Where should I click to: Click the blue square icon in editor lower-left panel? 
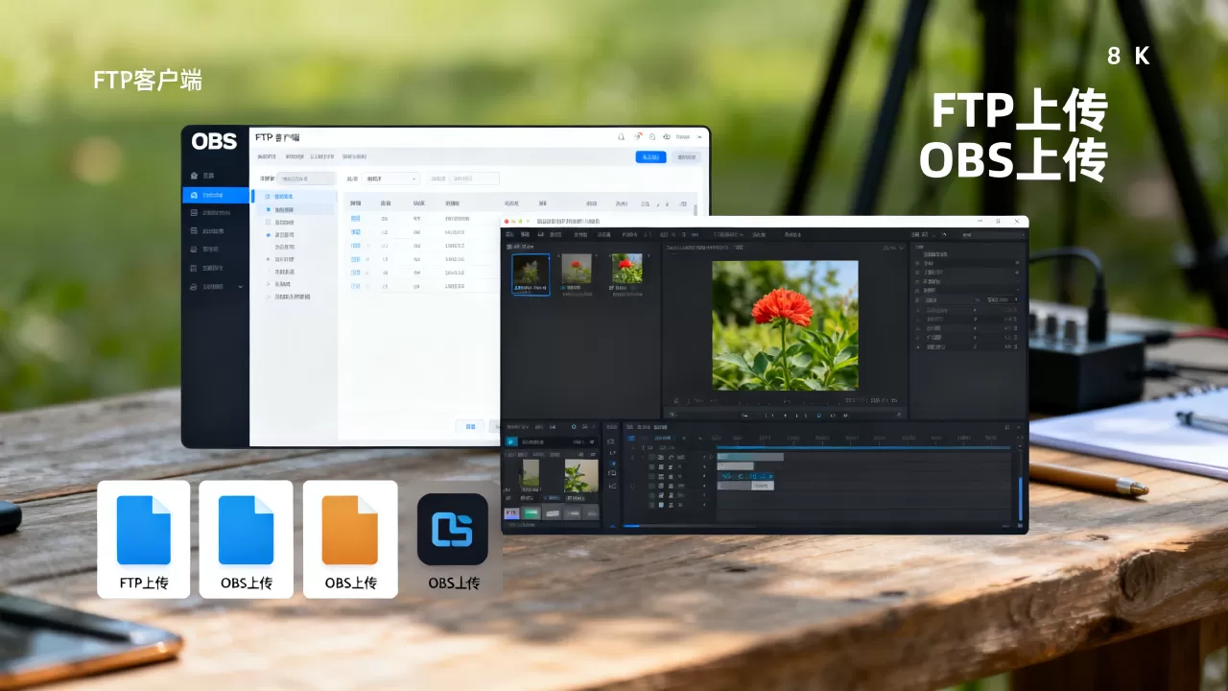511,441
